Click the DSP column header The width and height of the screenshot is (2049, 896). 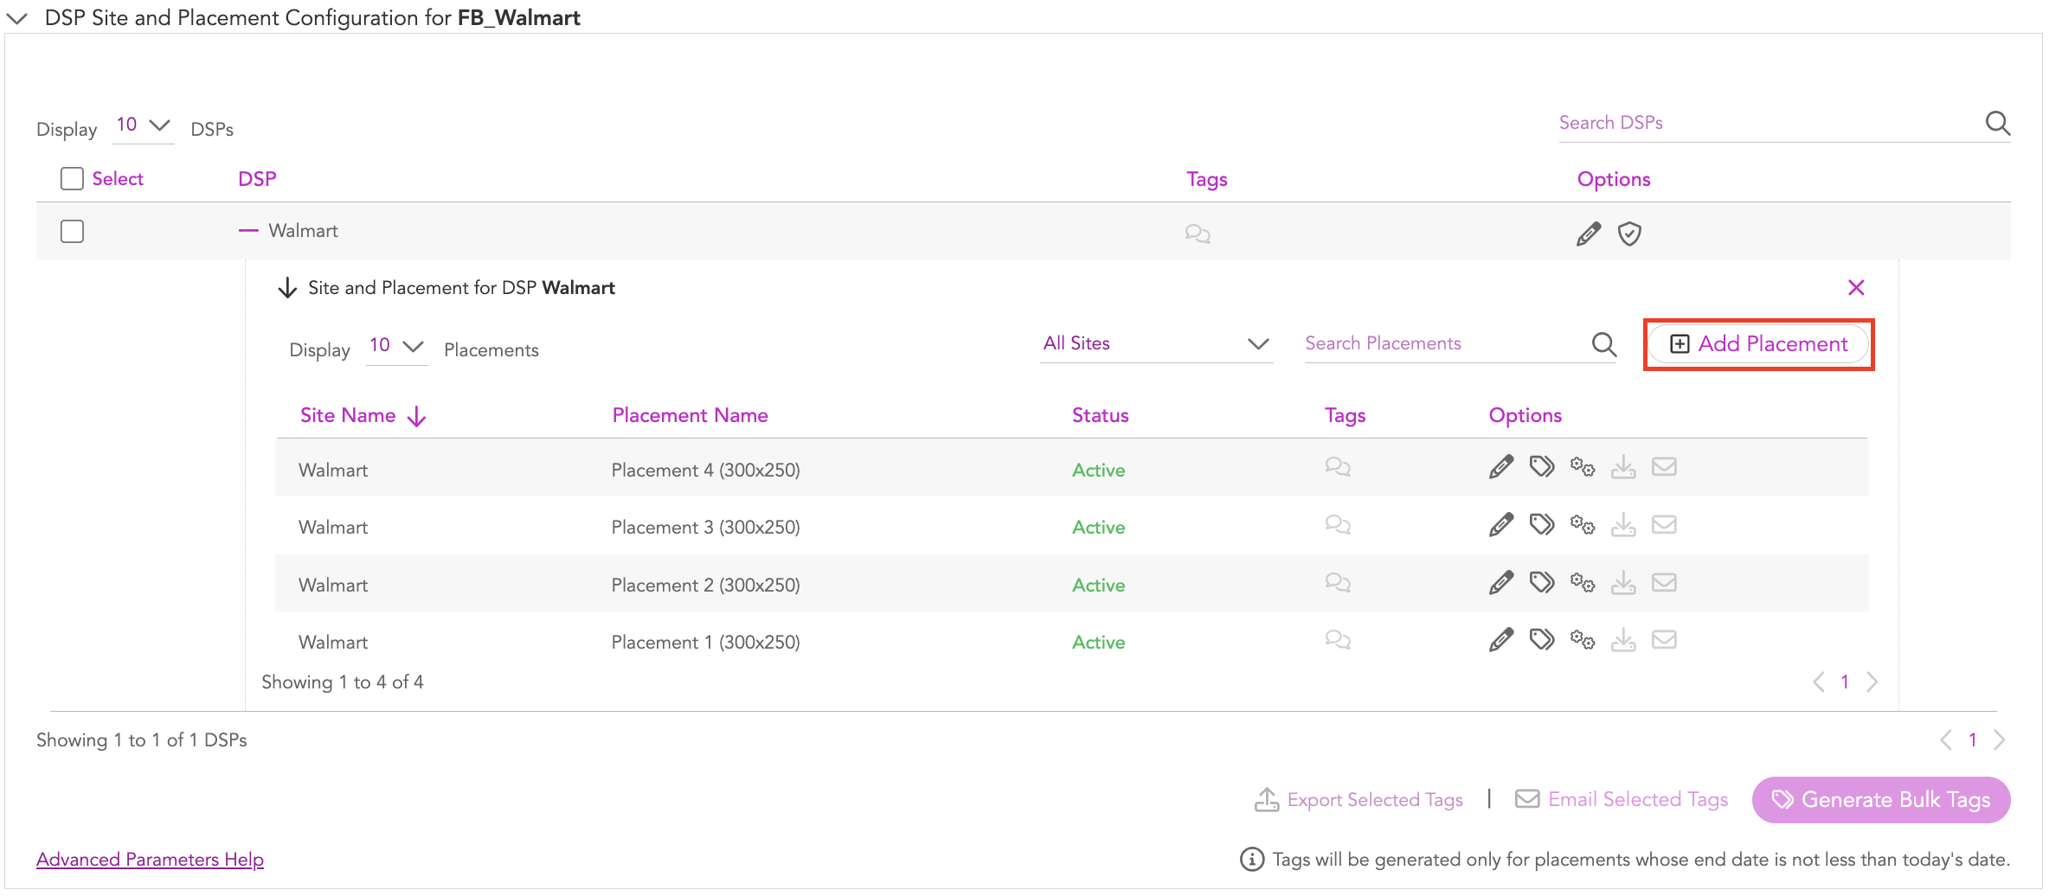coord(257,179)
